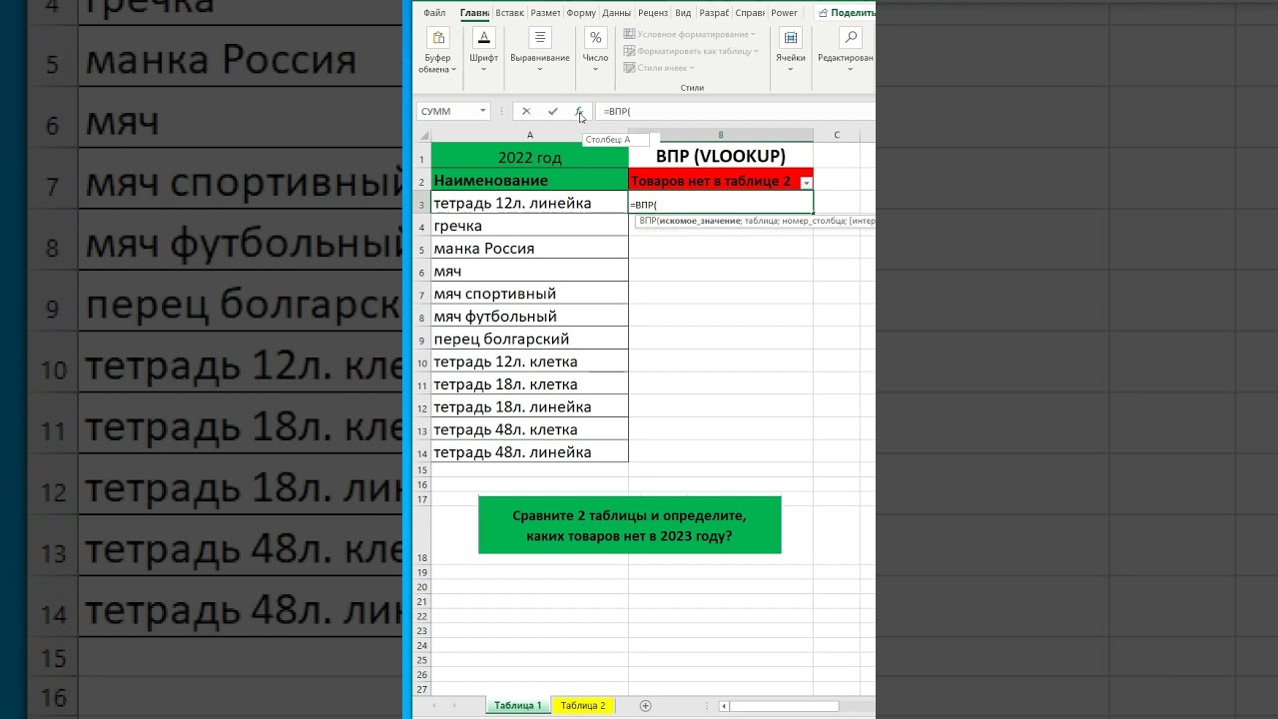Click the 'ВПР (VLOOKUP)' title cell

coord(721,157)
